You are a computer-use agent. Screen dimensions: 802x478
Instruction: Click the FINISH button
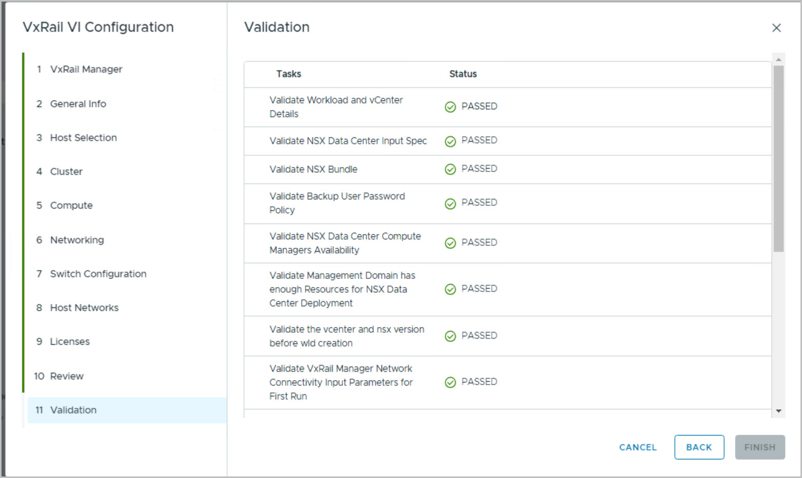coord(759,447)
